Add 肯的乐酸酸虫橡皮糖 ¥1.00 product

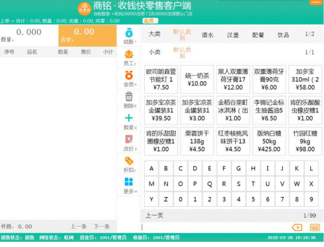point(305,110)
